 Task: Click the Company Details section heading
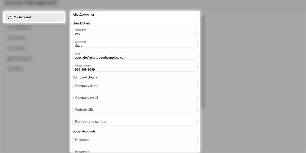tap(85, 78)
